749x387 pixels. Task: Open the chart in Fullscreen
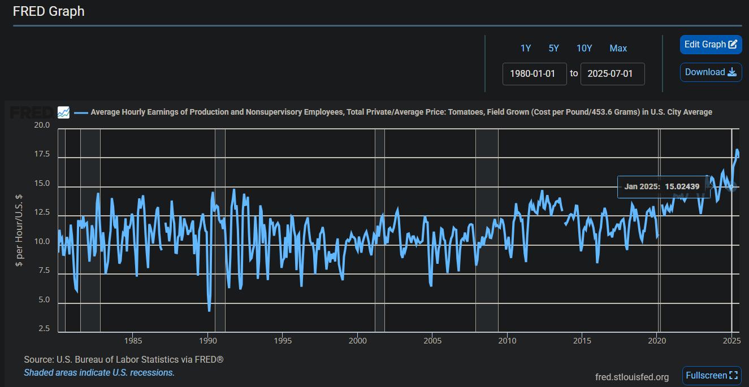coord(712,375)
